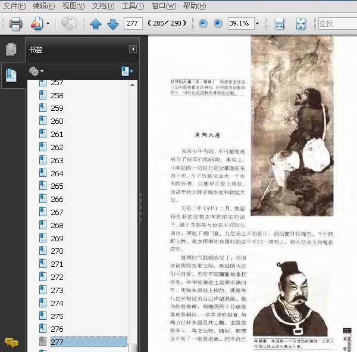Open the 文档(D) menu
The image size is (357, 352).
pos(103,6)
